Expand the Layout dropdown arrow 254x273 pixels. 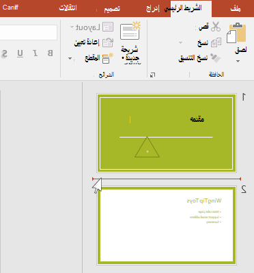pos(72,27)
